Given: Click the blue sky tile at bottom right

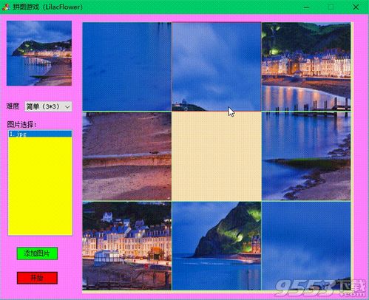Looking at the screenshot, I should pyautogui.click(x=306, y=246).
